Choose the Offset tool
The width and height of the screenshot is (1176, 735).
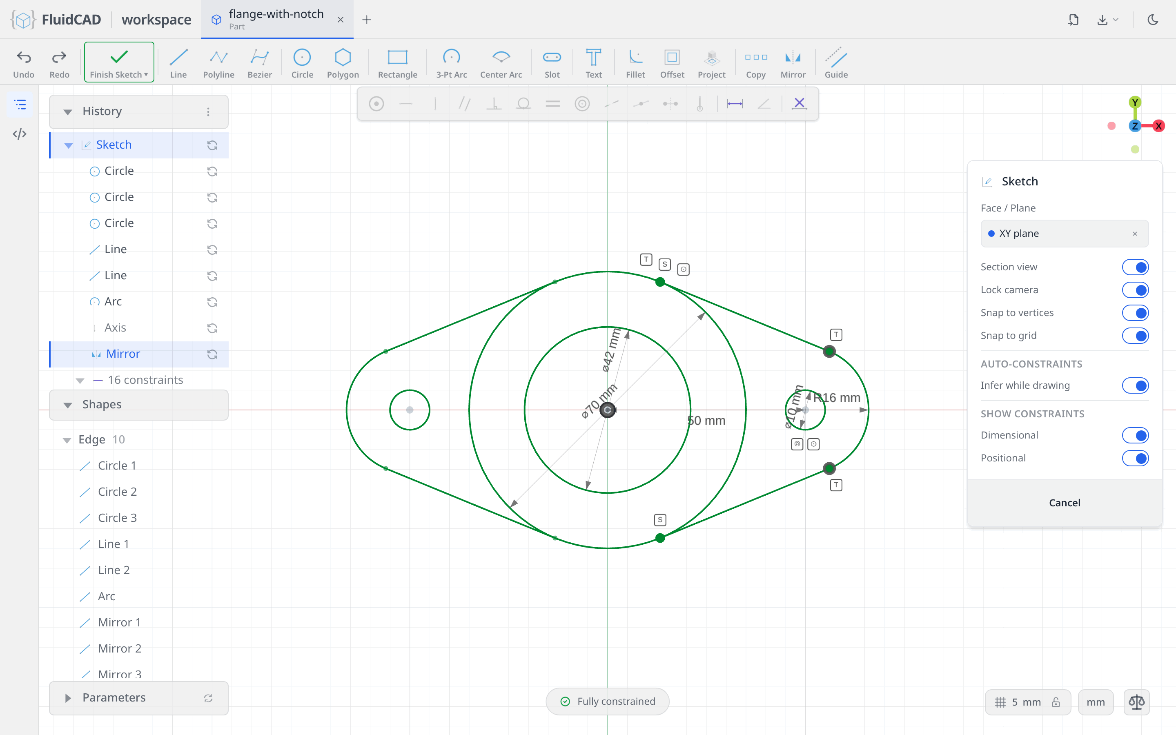pos(672,63)
